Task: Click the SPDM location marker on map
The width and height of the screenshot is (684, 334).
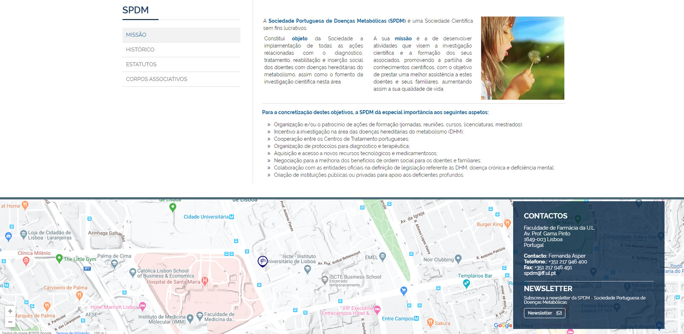Action: tap(263, 261)
